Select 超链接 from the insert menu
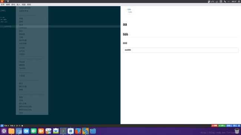This screenshot has height=135, width=241. pos(32,34)
